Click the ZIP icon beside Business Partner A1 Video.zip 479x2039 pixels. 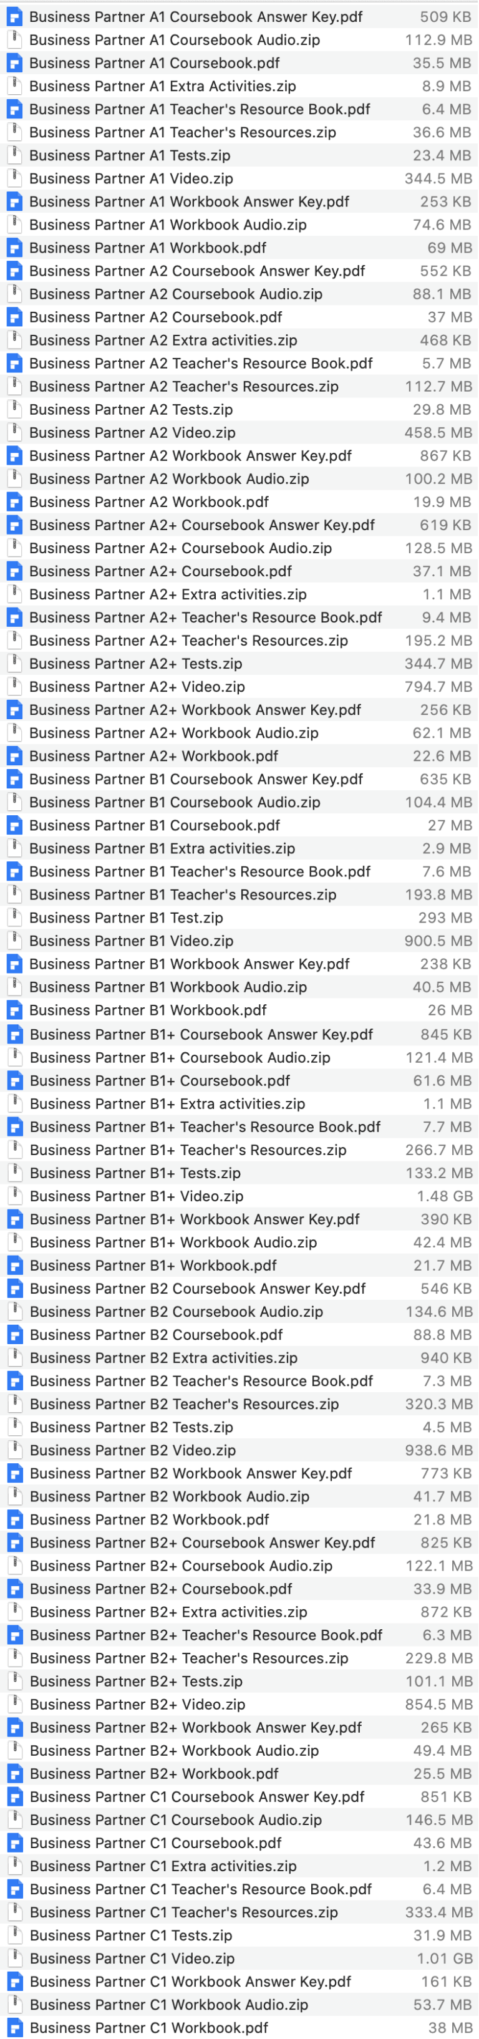[14, 178]
